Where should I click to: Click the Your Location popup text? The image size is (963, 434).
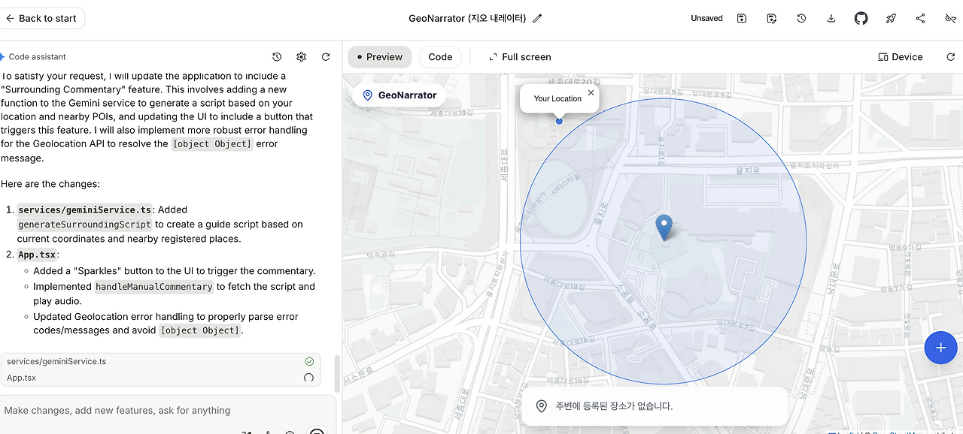557,98
